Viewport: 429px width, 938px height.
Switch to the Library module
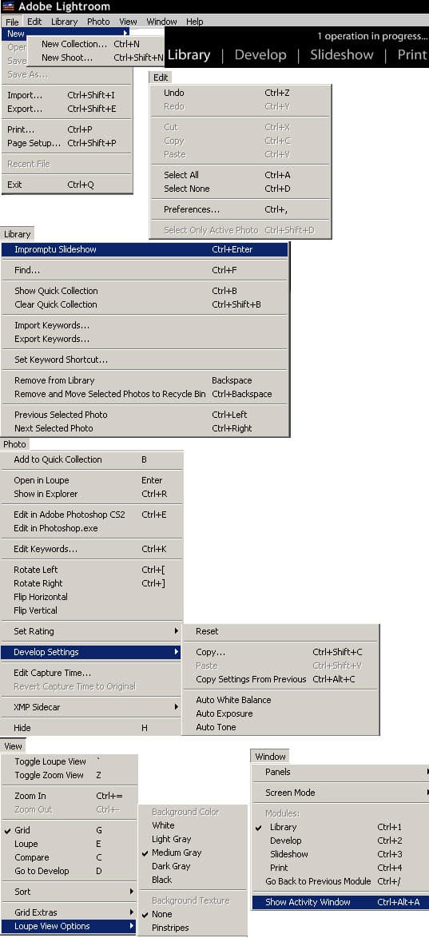point(189,55)
